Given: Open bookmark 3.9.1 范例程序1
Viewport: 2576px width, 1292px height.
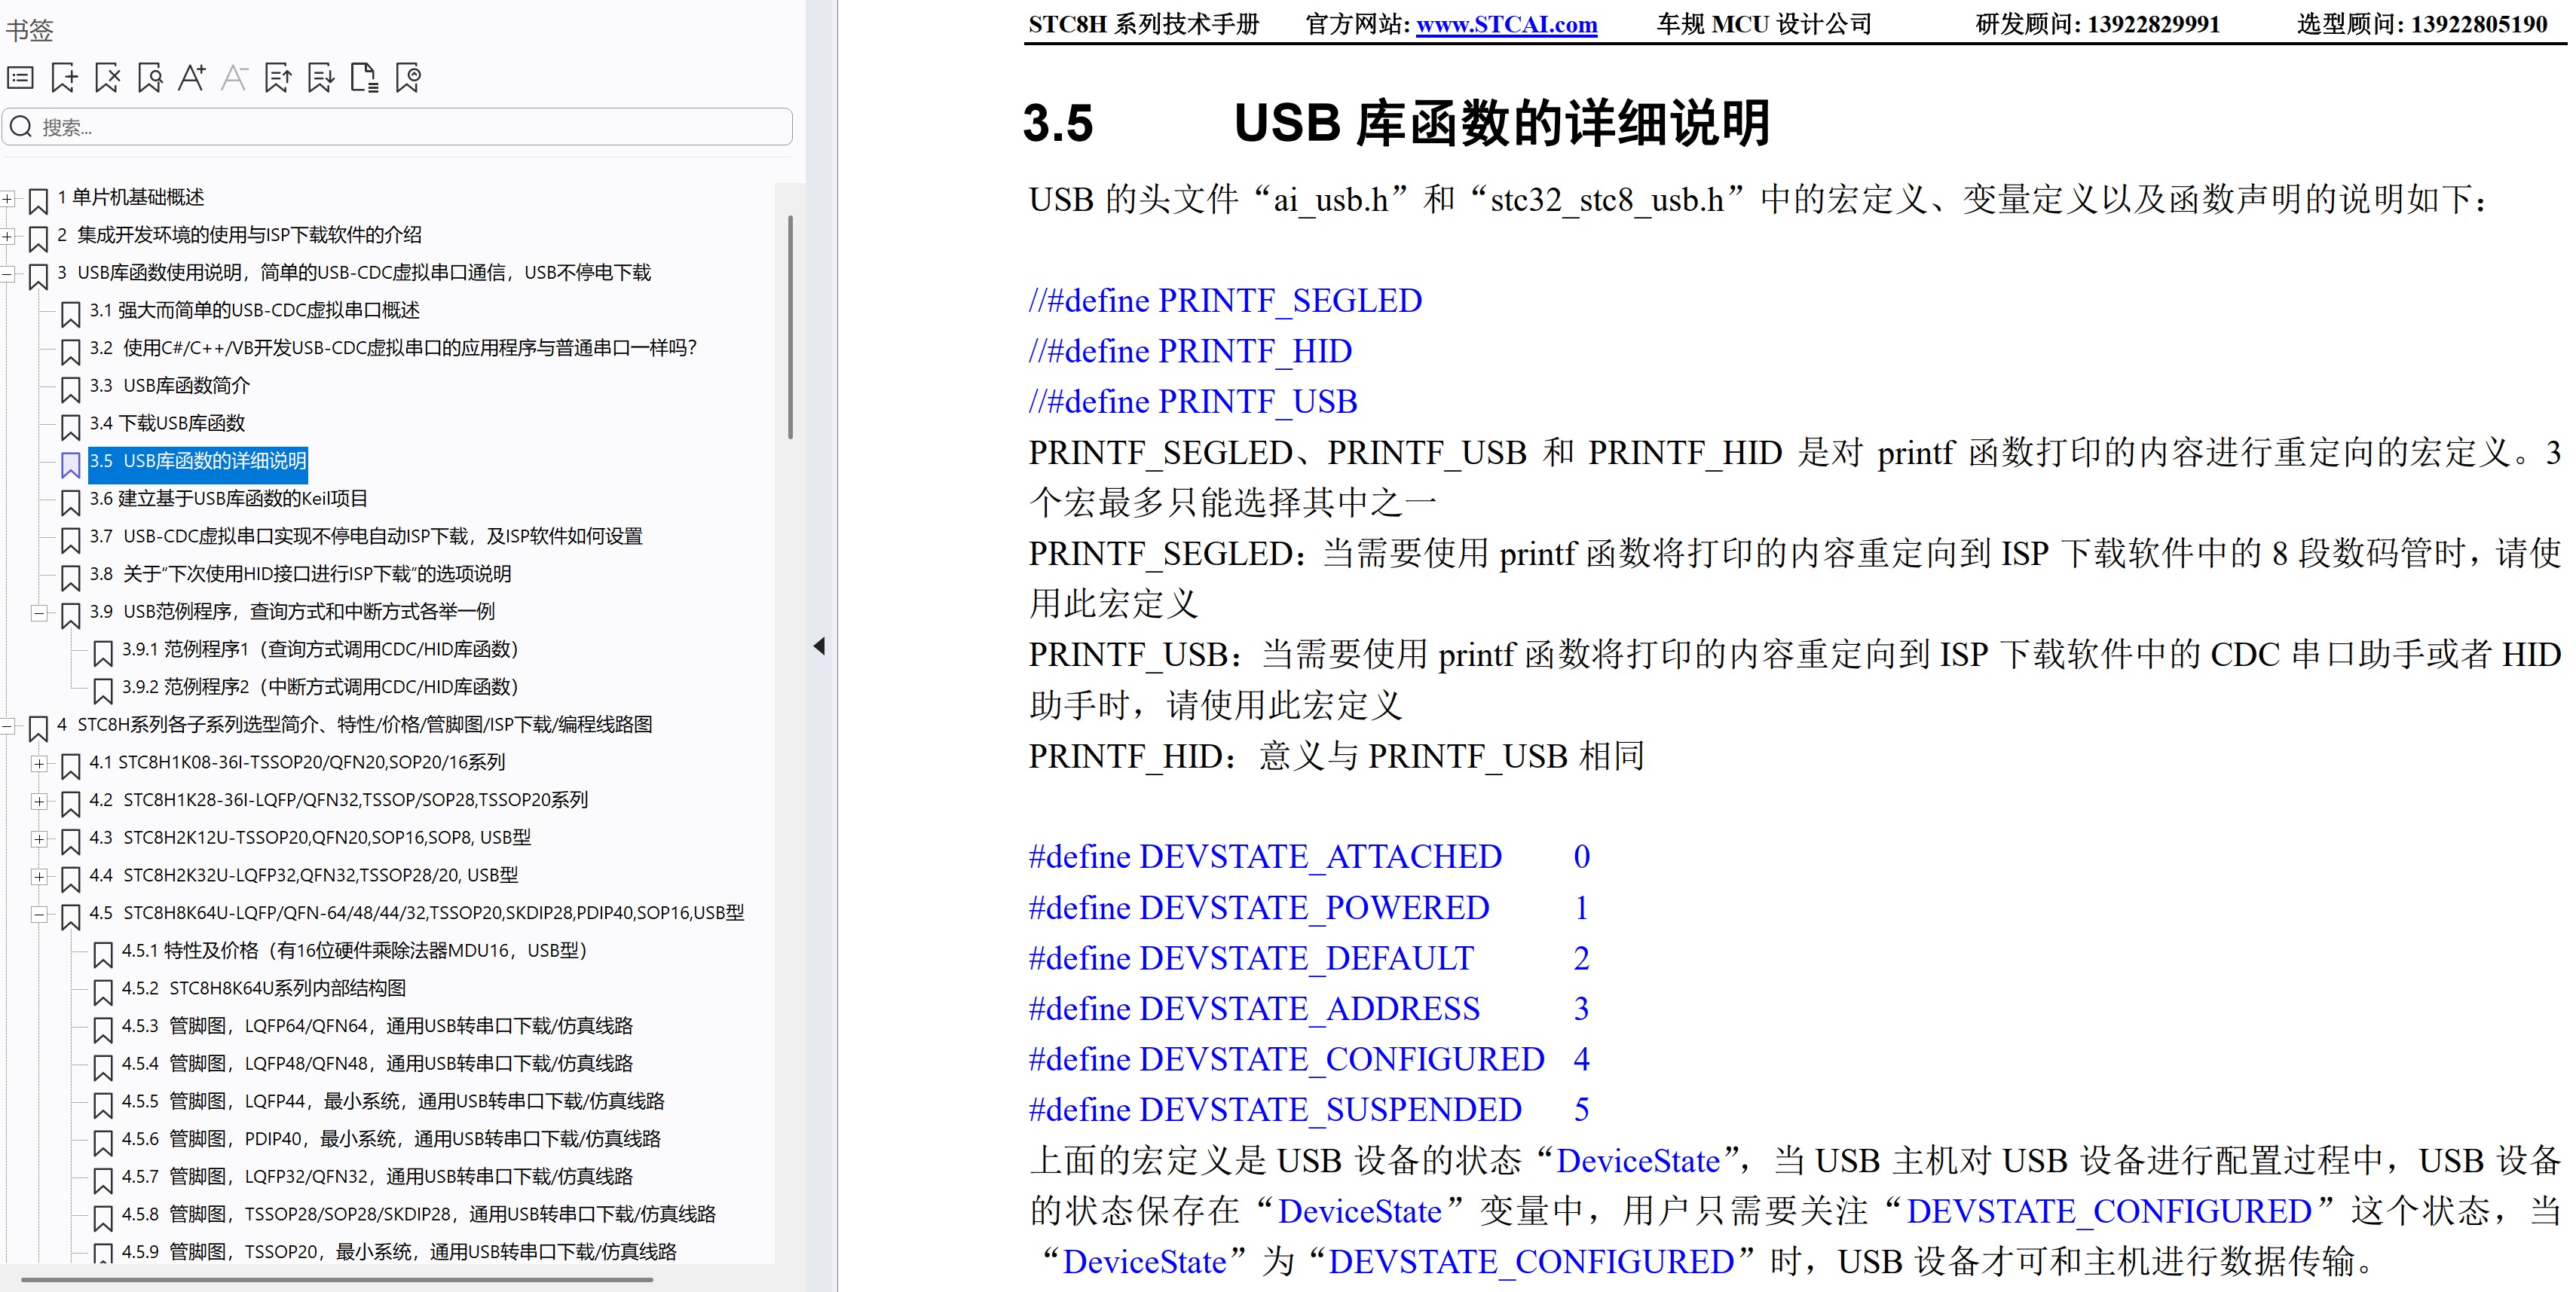Looking at the screenshot, I should click(320, 649).
